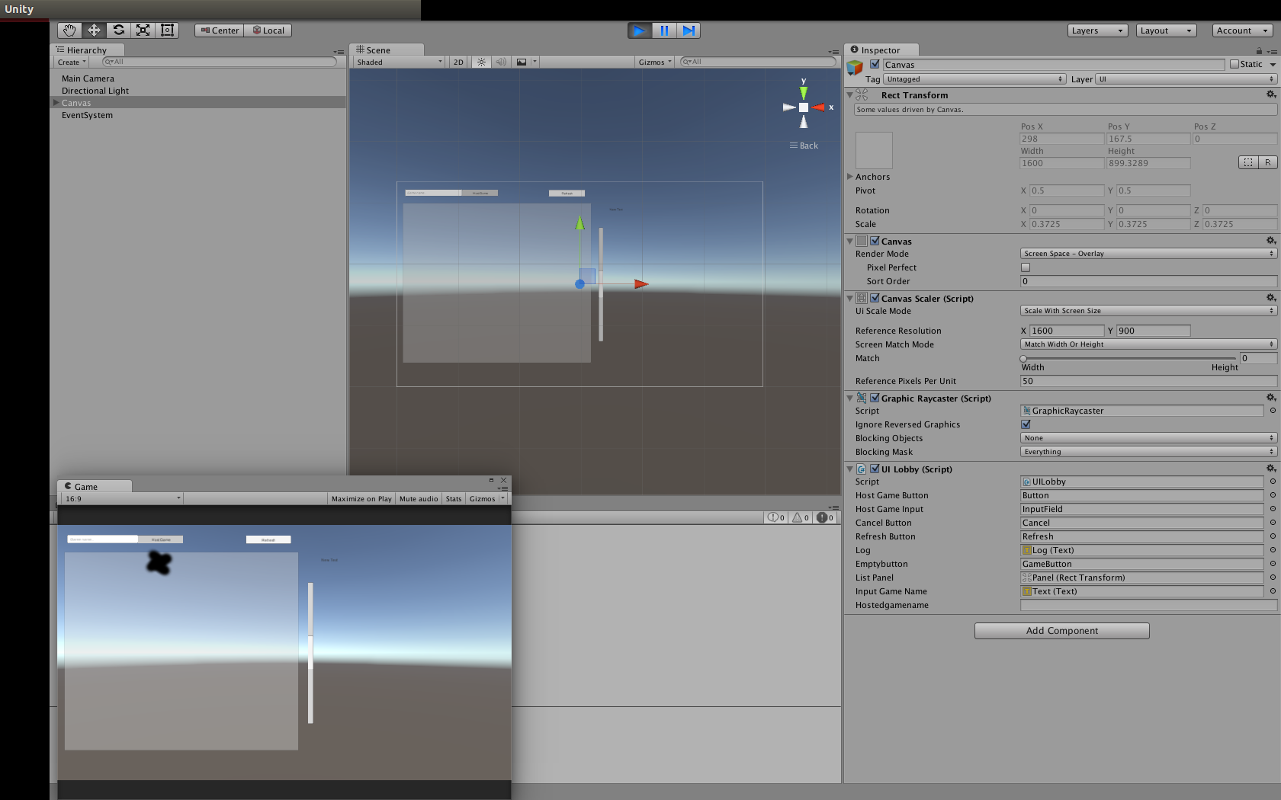
Task: Expand the Anchors section
Action: pyautogui.click(x=850, y=177)
